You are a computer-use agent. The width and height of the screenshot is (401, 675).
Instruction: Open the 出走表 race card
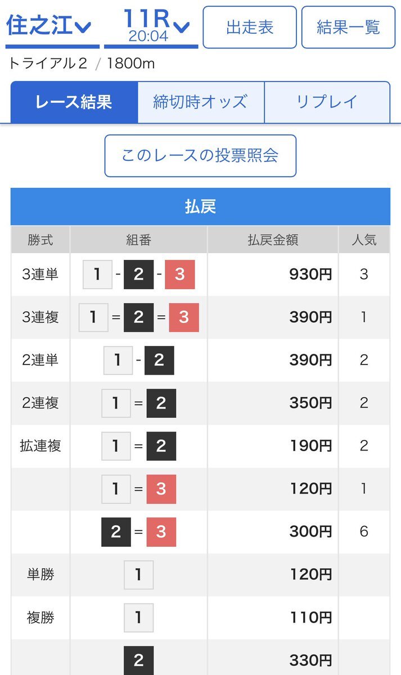pos(249,27)
